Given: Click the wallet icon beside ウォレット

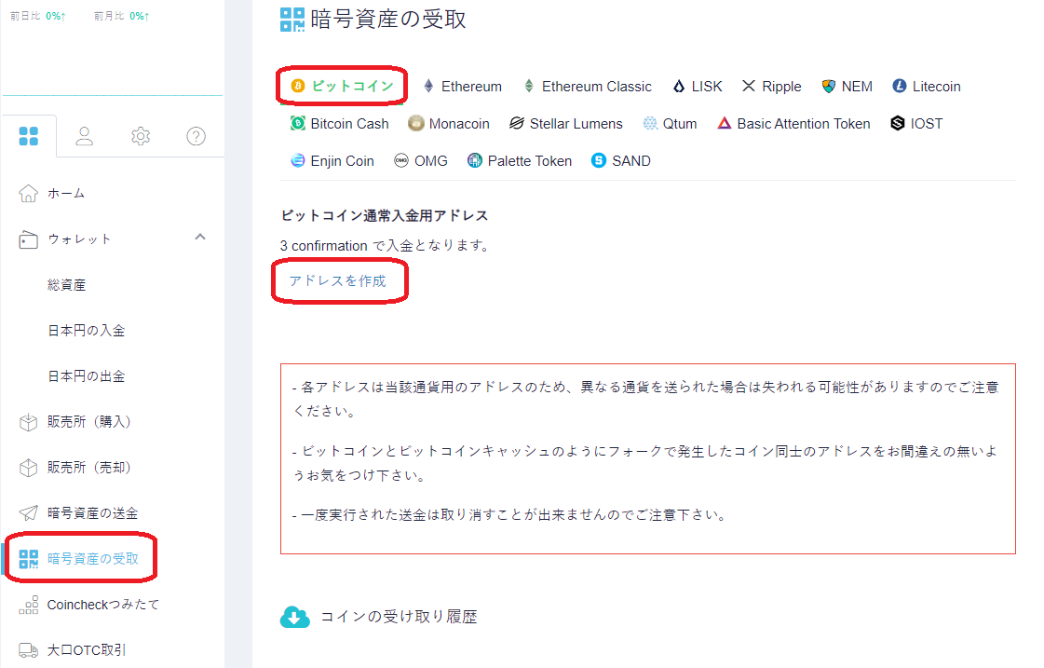Looking at the screenshot, I should [28, 239].
